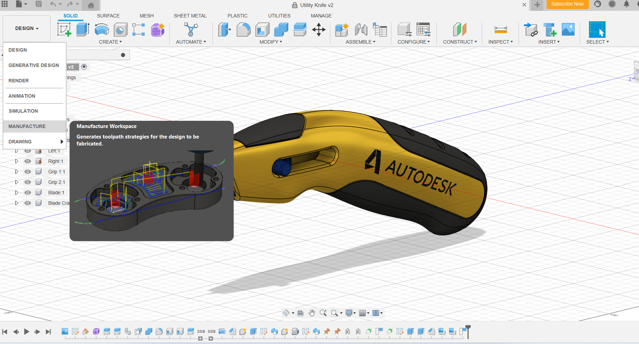The height and width of the screenshot is (344, 639).
Task: Click the Automate fork icon
Action: pyautogui.click(x=191, y=30)
